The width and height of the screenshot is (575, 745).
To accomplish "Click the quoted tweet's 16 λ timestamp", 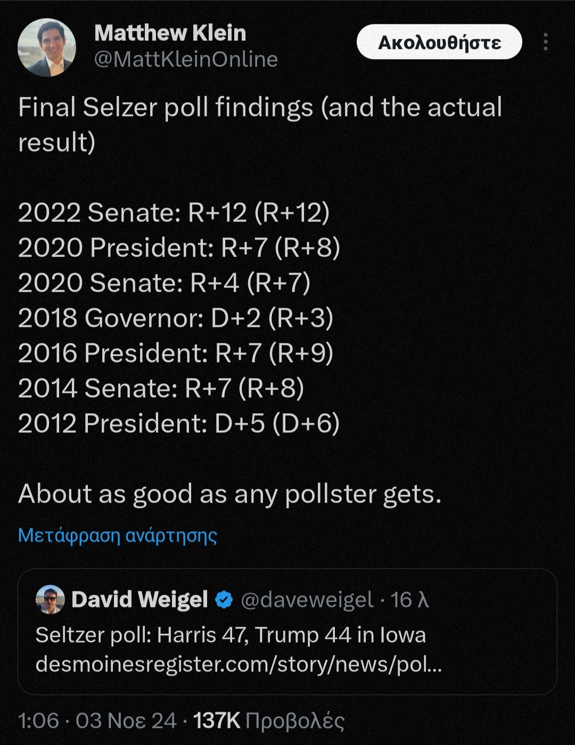I will (x=409, y=600).
